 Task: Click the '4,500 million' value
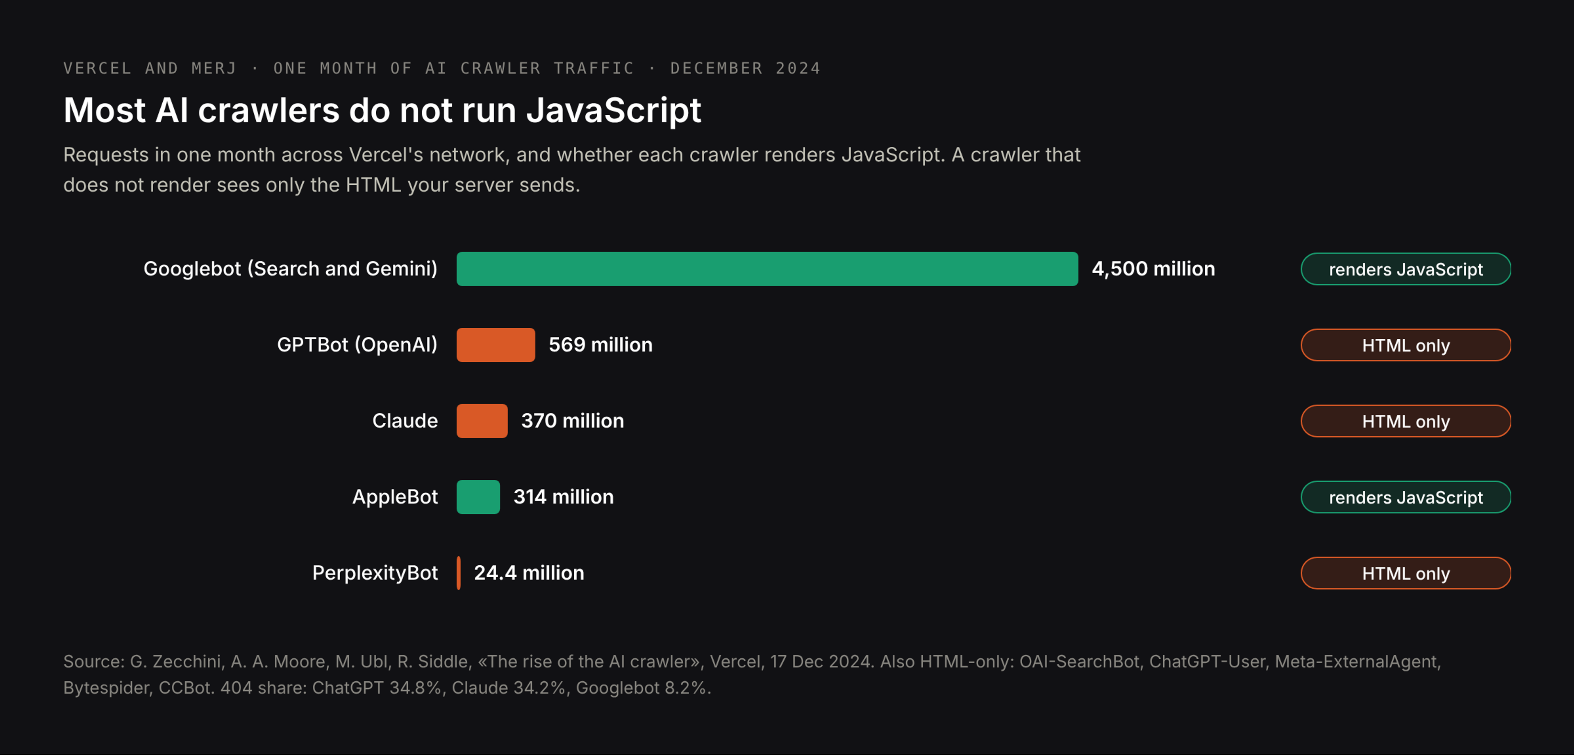(1153, 269)
